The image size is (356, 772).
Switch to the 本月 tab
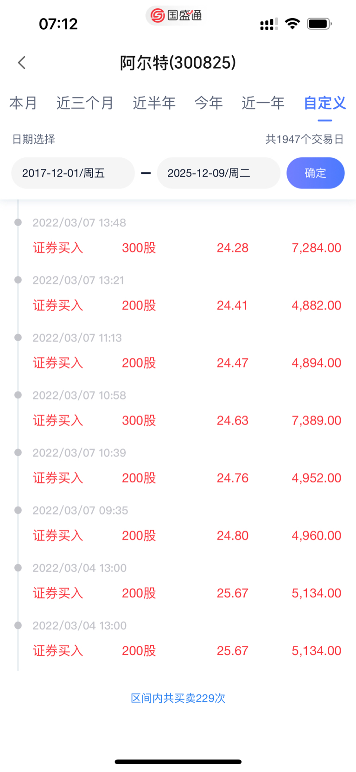click(23, 103)
